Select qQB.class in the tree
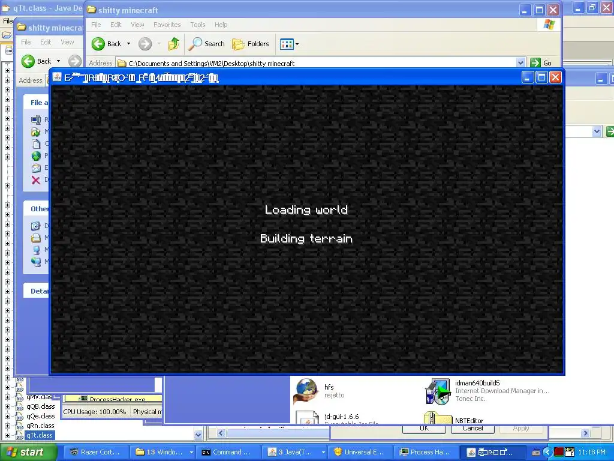Viewport: 614px width, 461px height. [x=40, y=406]
